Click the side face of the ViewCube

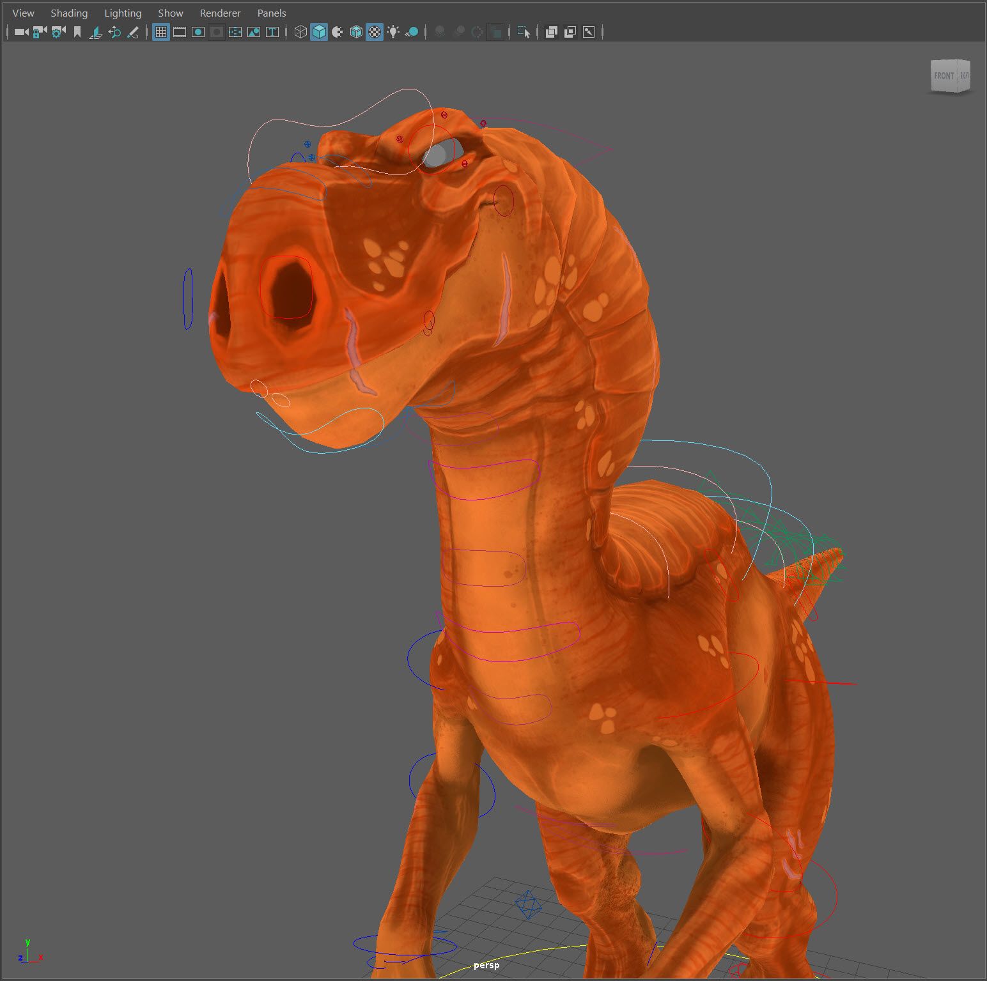(964, 75)
